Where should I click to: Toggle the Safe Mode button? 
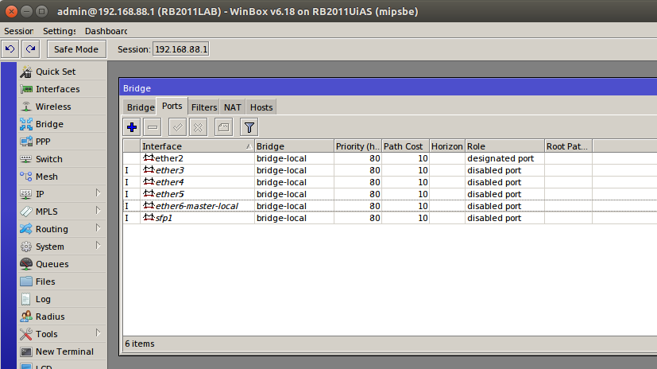click(x=75, y=49)
